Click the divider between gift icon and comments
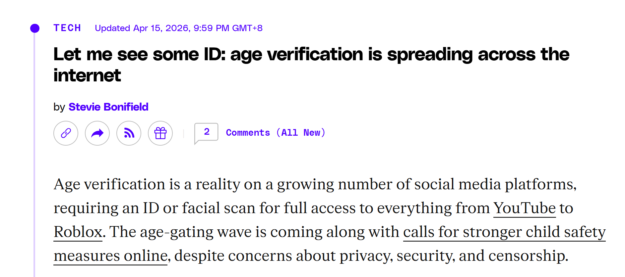 coord(183,133)
